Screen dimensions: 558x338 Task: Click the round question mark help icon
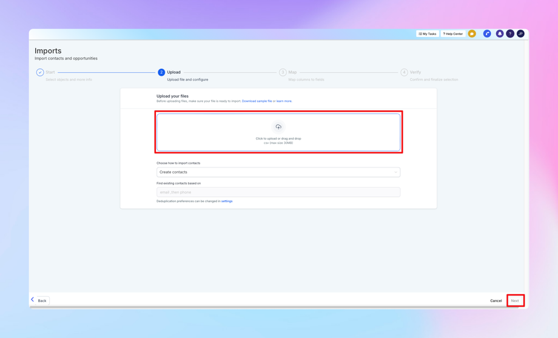point(510,34)
